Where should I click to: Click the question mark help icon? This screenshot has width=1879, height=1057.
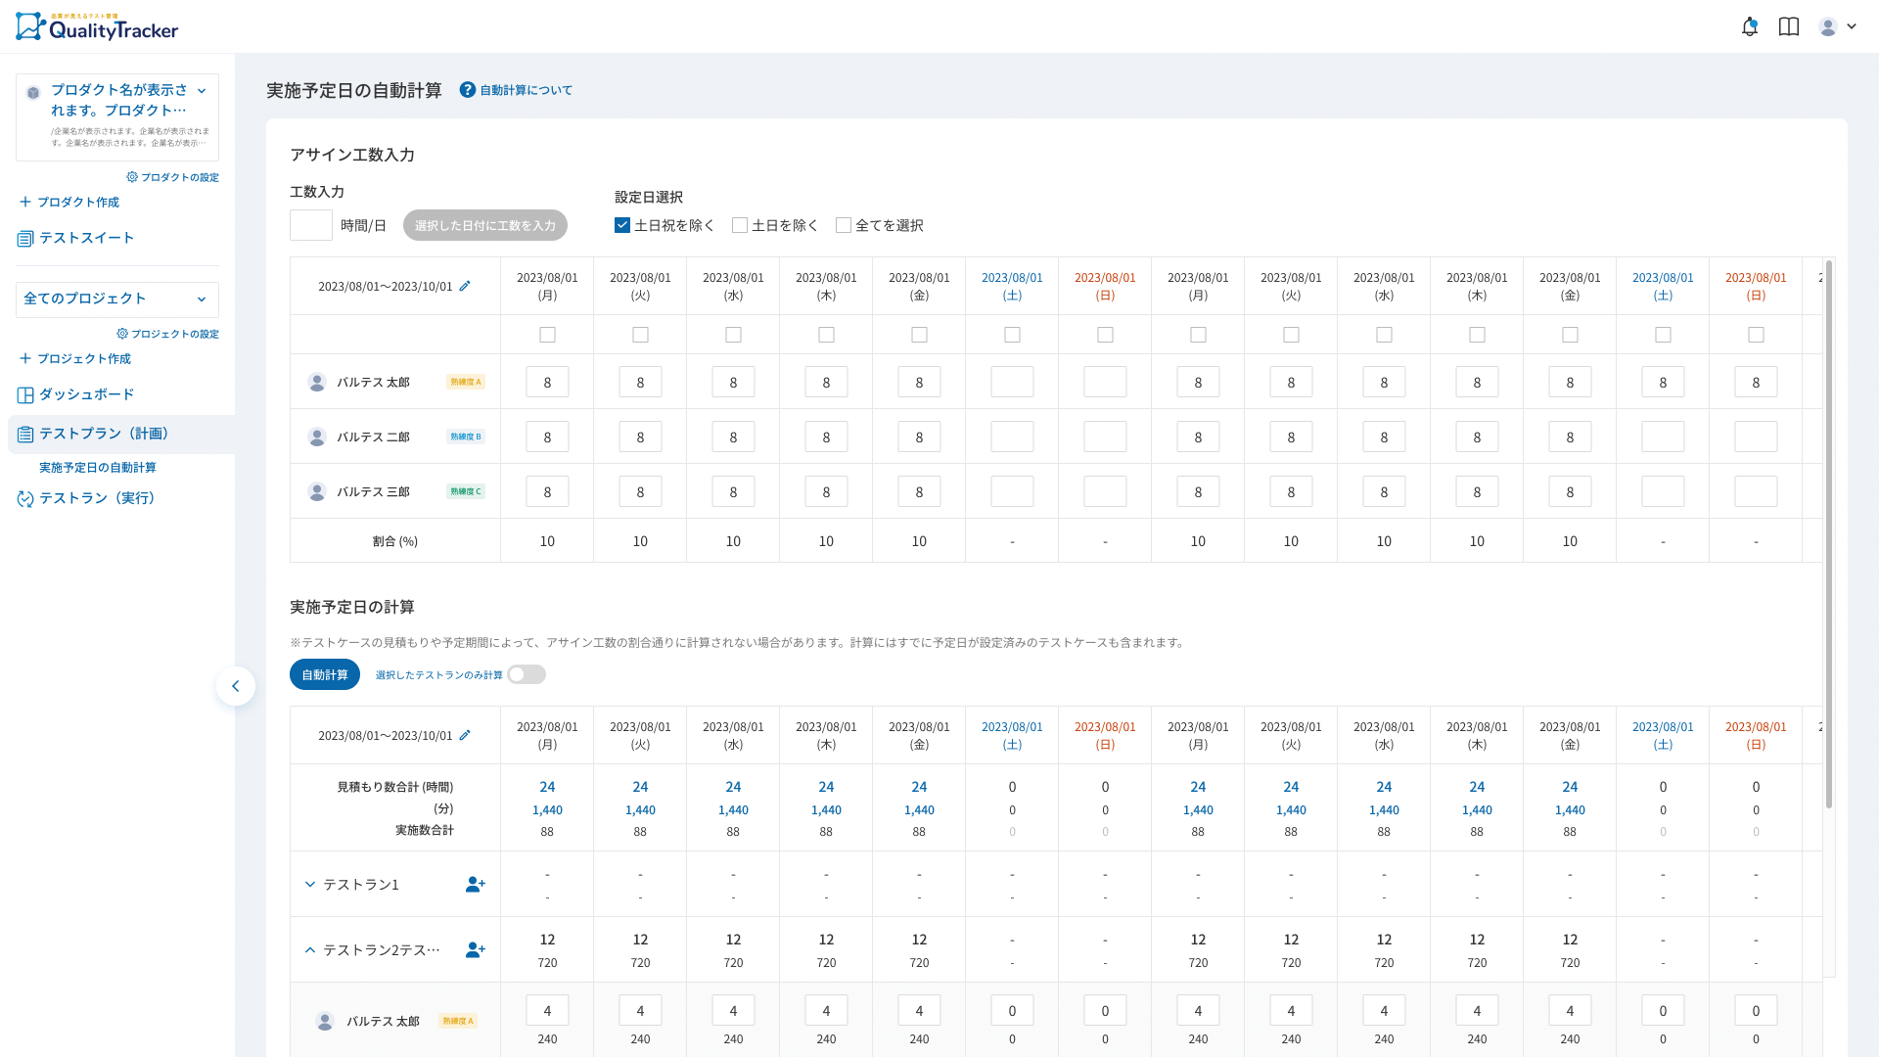tap(468, 90)
